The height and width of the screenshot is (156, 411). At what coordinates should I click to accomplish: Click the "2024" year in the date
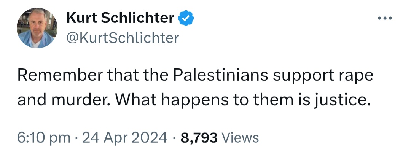pyautogui.click(x=148, y=138)
